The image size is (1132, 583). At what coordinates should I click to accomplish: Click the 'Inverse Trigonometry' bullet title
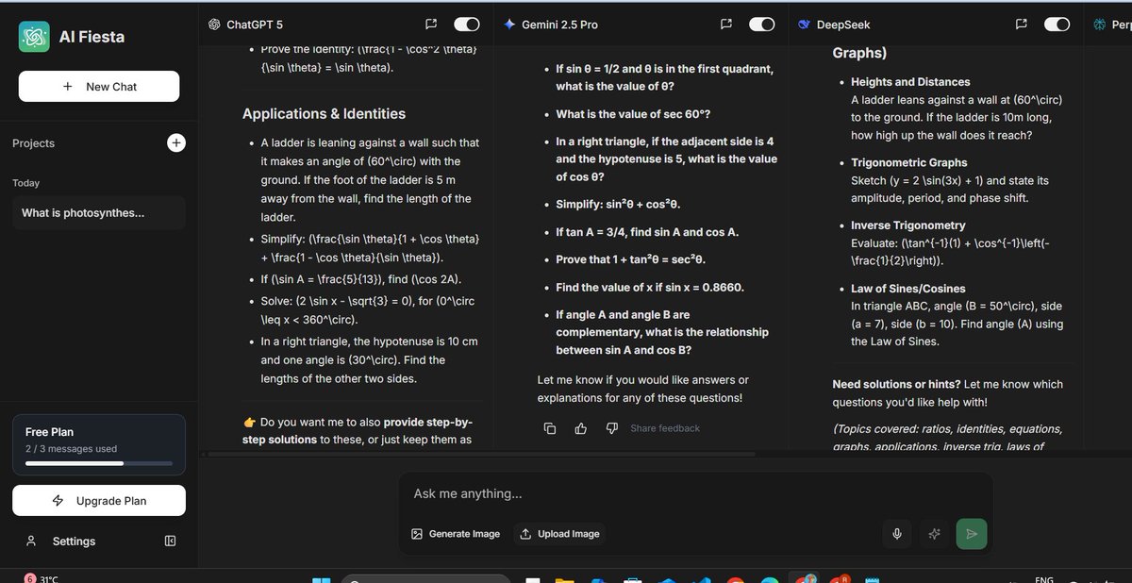click(908, 225)
